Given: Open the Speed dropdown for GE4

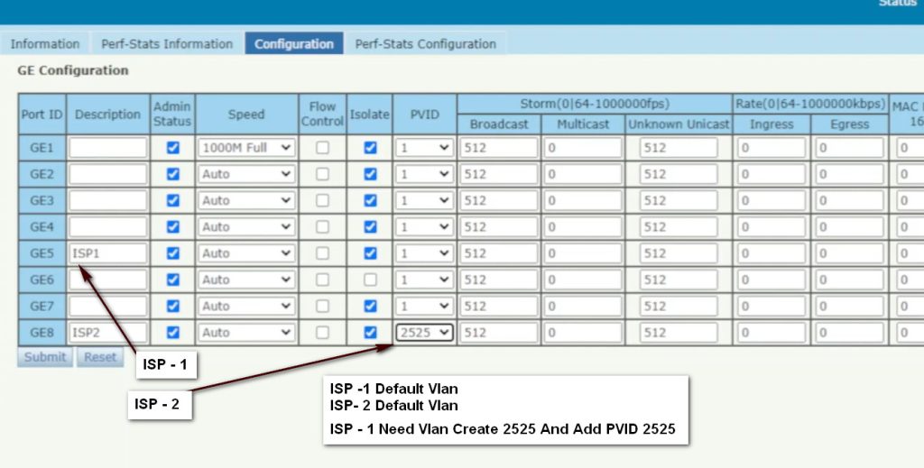Looking at the screenshot, I should (x=246, y=227).
